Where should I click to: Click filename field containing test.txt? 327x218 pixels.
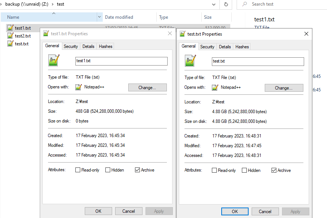[x=258, y=61]
